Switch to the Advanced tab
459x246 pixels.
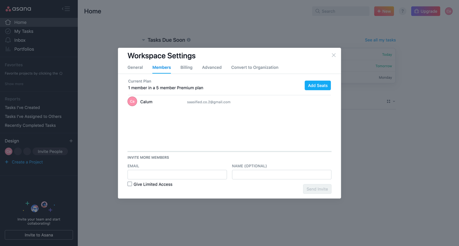coord(212,67)
